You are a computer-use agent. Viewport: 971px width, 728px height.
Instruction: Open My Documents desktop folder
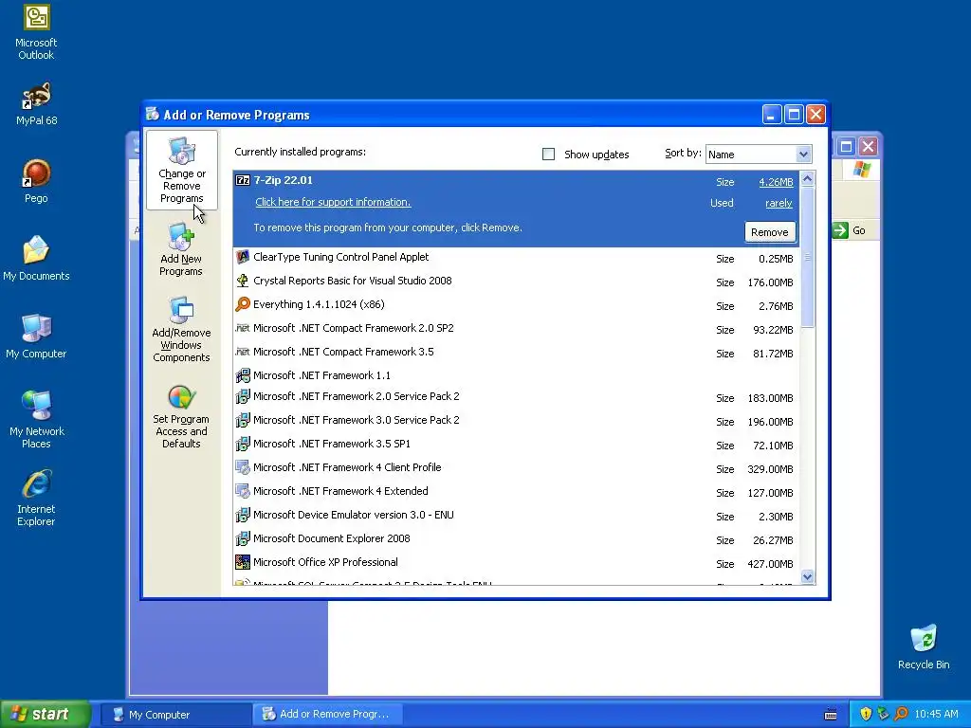pyautogui.click(x=36, y=258)
